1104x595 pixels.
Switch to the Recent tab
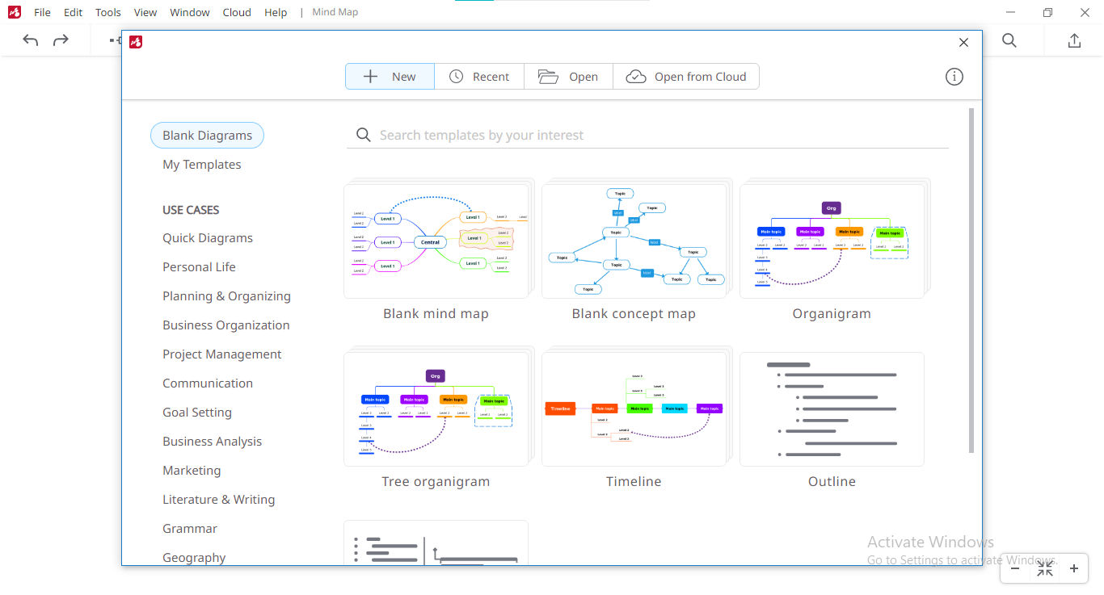[479, 77]
